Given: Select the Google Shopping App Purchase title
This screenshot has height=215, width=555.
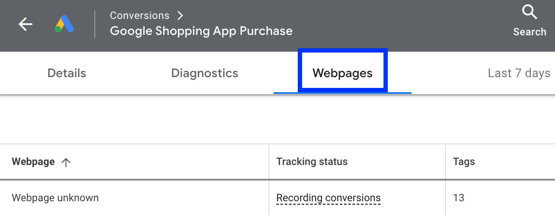Looking at the screenshot, I should pyautogui.click(x=201, y=31).
